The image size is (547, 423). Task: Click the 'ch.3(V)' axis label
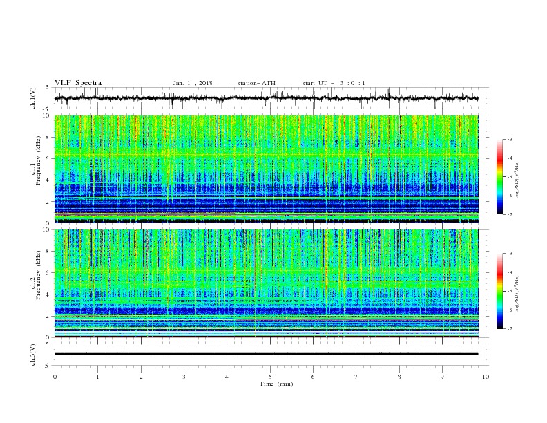coord(33,355)
